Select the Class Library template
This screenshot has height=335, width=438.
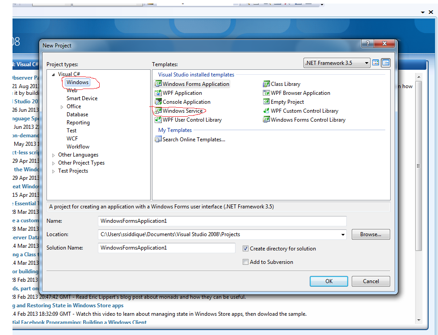pos(285,84)
